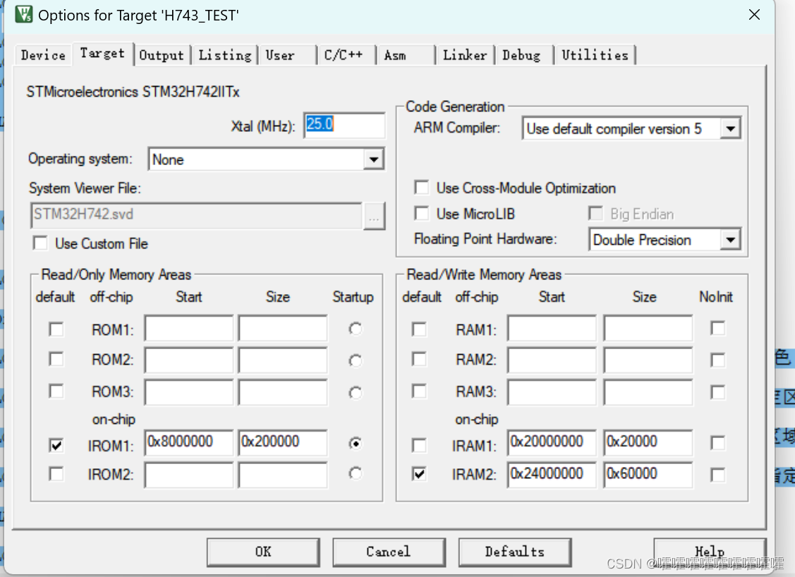Go to the Linker tab

(x=464, y=55)
